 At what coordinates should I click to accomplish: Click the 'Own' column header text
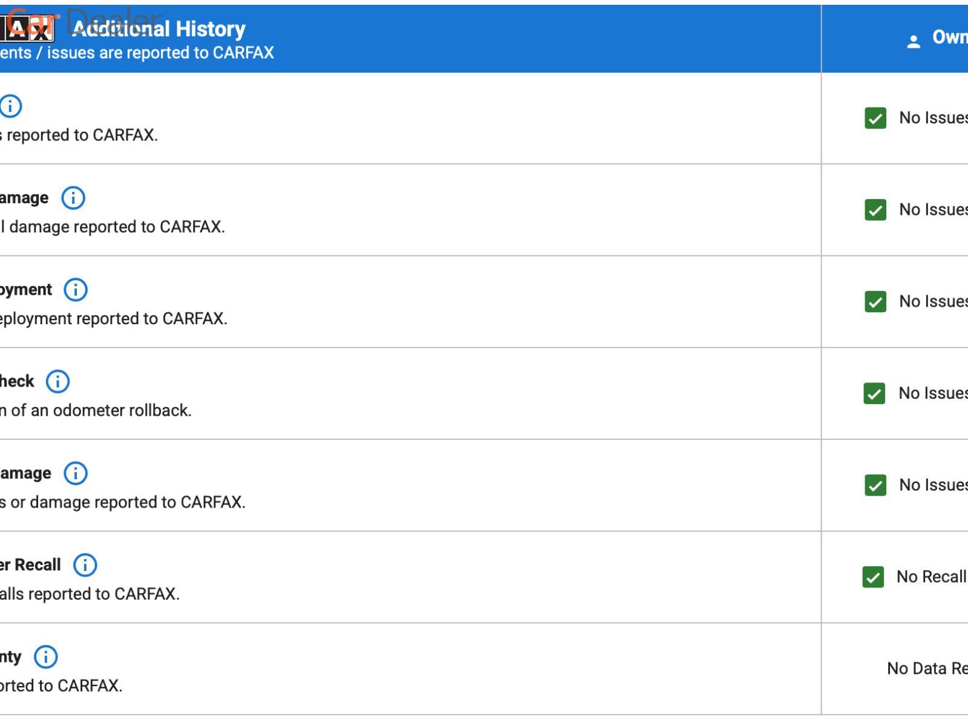[x=950, y=37]
